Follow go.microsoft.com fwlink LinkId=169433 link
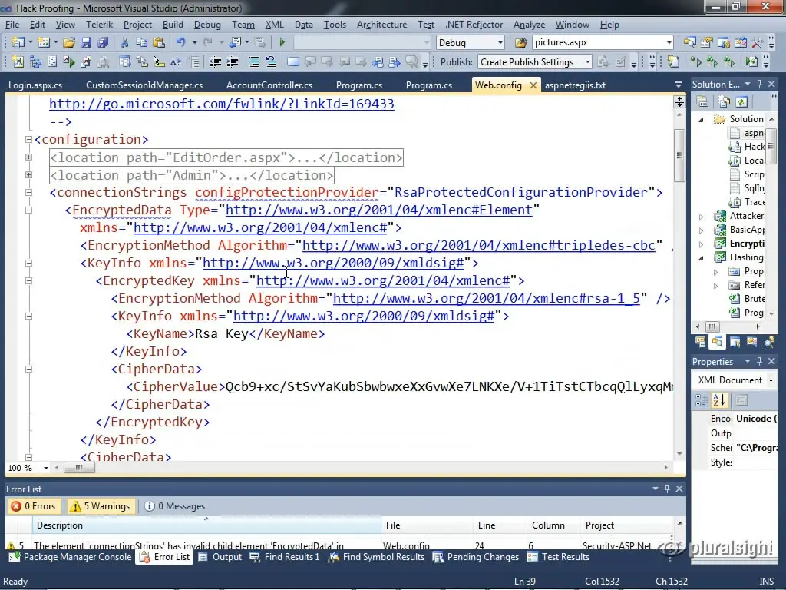 222,104
